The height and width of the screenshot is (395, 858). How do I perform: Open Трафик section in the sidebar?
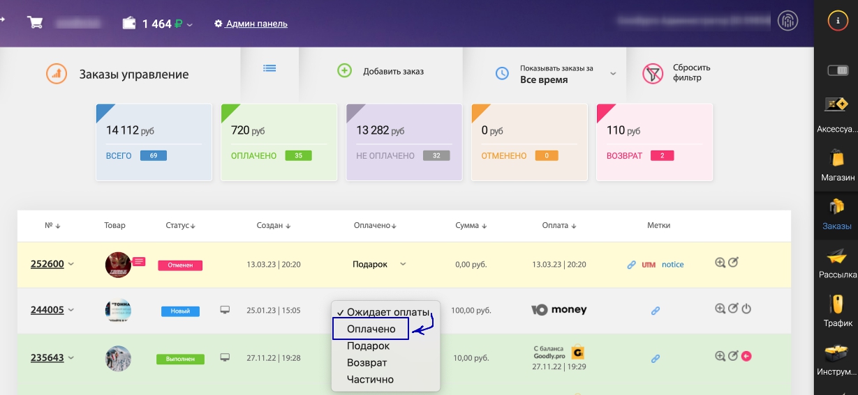pyautogui.click(x=836, y=310)
